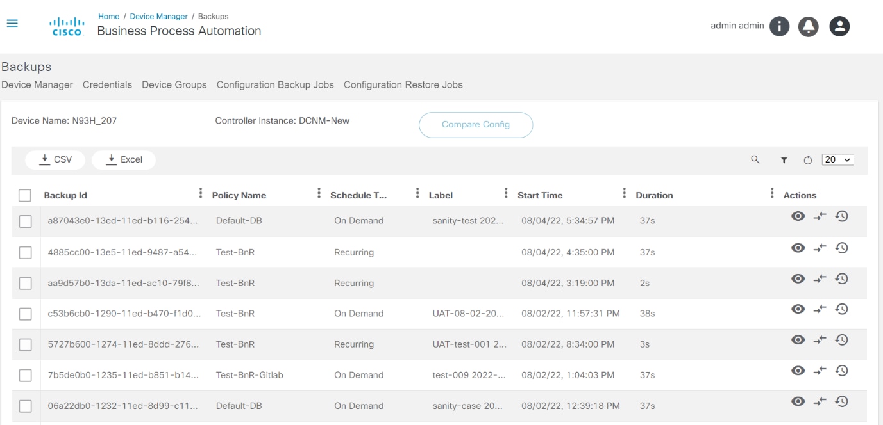Click compare arrows icon for 4885cc00 backup
The width and height of the screenshot is (883, 425).
(820, 248)
